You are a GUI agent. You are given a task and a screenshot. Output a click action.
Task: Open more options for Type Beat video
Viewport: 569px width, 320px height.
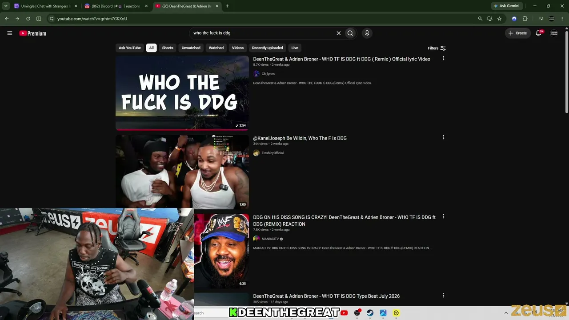(x=443, y=296)
